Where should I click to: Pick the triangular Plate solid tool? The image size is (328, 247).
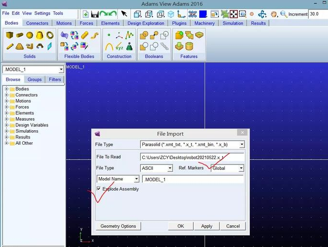click(x=19, y=46)
